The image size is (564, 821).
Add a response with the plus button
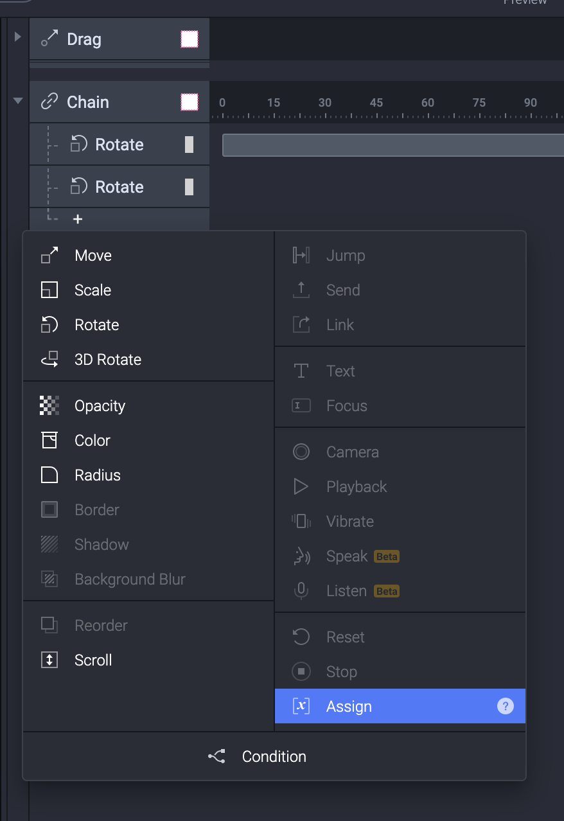click(78, 220)
